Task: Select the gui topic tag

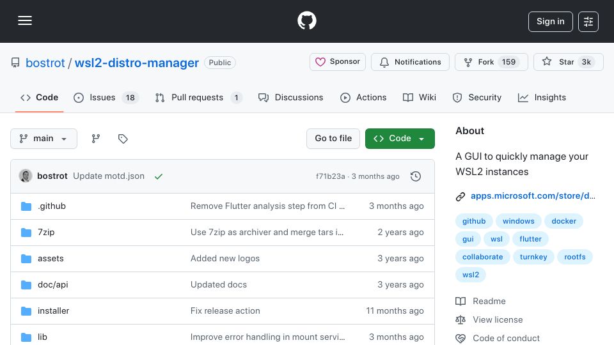Action: click(x=468, y=239)
